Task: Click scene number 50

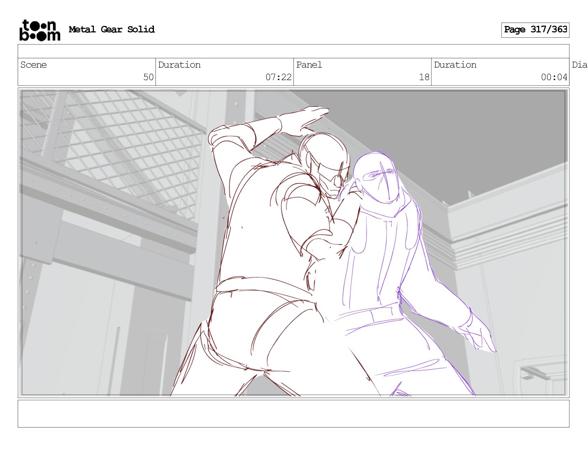Action: pyautogui.click(x=148, y=77)
